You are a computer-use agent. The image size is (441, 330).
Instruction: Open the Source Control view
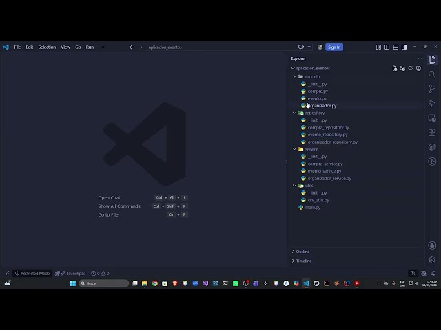(432, 89)
